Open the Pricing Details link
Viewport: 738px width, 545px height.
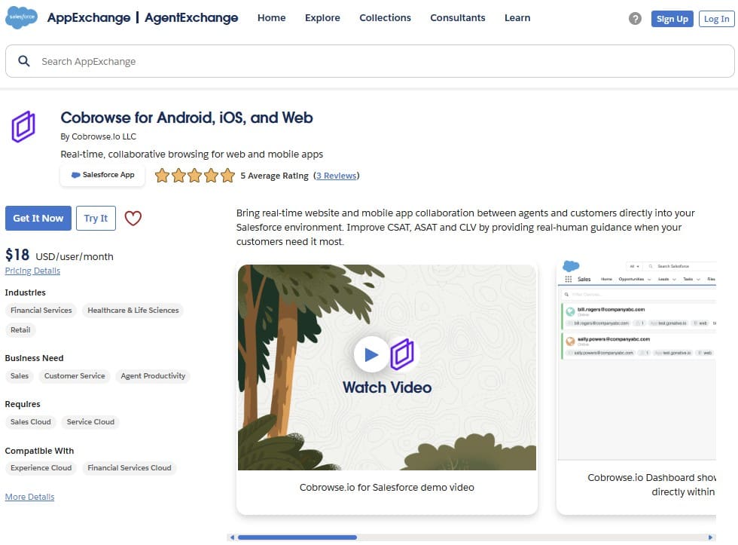[32, 271]
